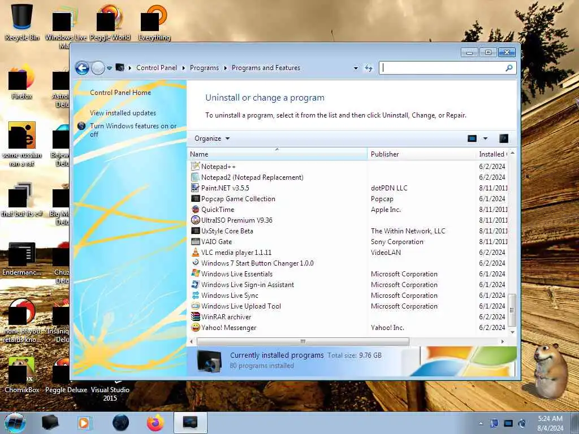Image resolution: width=579 pixels, height=434 pixels.
Task: Select the VideoLAN publisher cell
Action: pos(386,253)
